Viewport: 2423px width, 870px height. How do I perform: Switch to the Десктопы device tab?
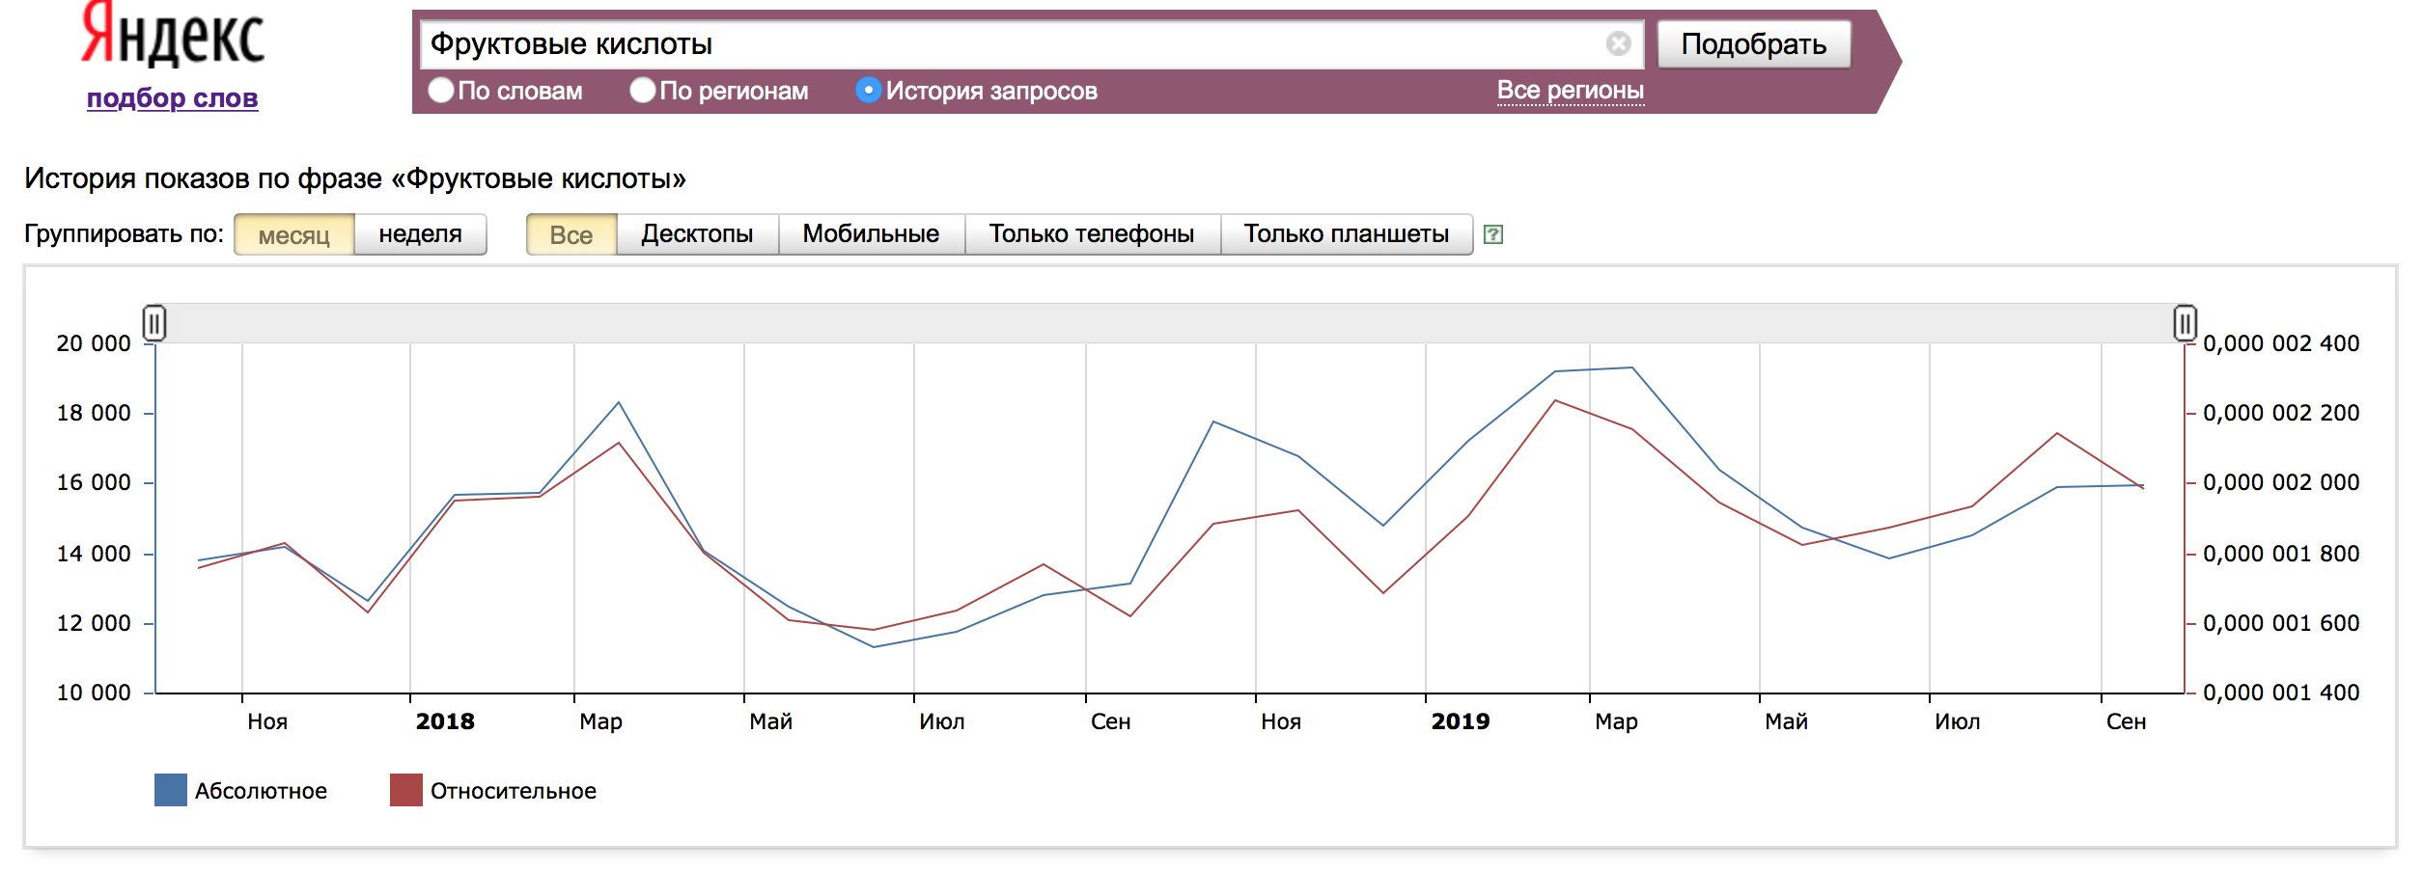[x=697, y=234]
